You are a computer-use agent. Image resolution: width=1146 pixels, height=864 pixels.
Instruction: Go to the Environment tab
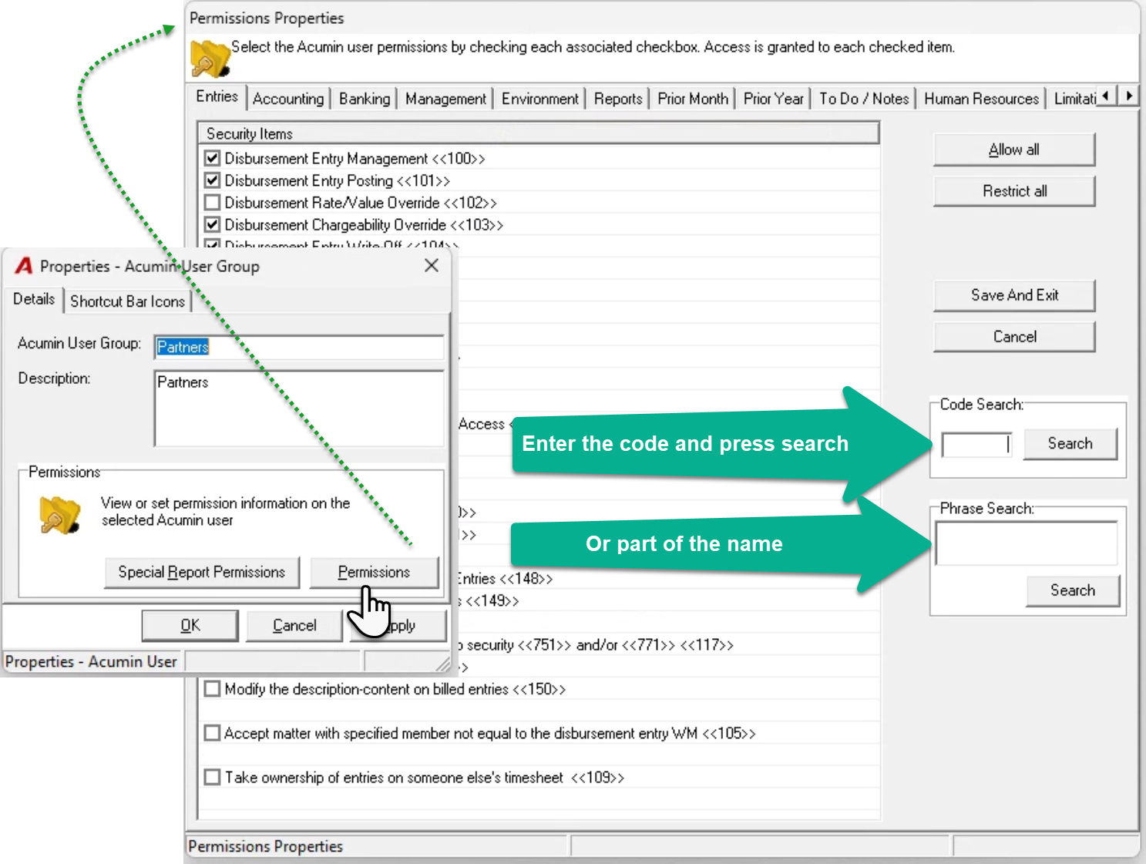(x=539, y=99)
